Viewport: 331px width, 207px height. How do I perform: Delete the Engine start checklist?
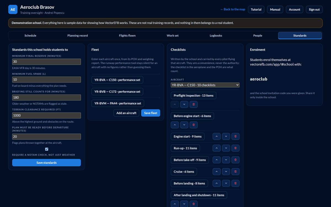[235, 136]
